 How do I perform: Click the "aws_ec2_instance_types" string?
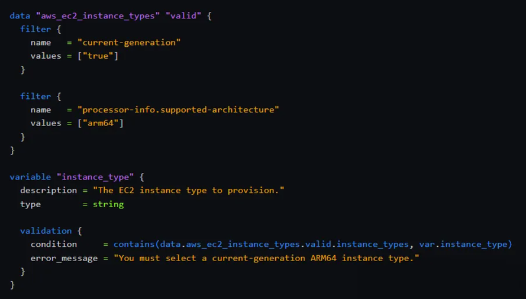click(x=98, y=15)
